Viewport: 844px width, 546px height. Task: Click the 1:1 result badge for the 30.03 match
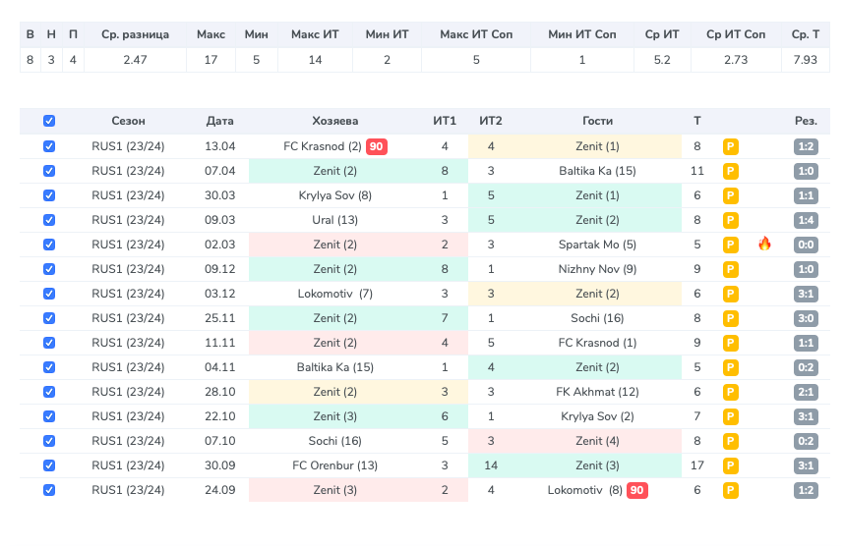pyautogui.click(x=806, y=195)
